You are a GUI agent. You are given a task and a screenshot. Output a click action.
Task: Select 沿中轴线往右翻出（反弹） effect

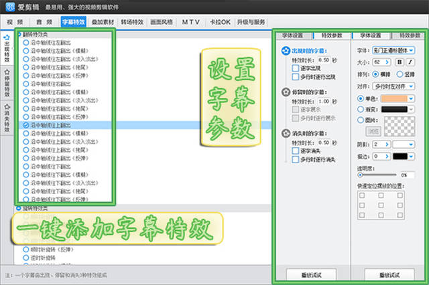(56, 117)
